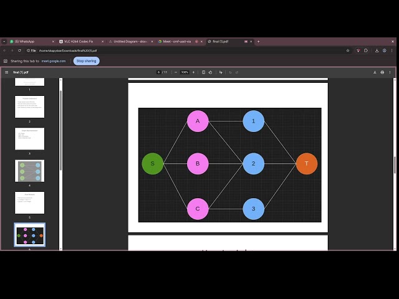Open a new browser tab
This screenshot has width=399, height=299.
coord(258,42)
